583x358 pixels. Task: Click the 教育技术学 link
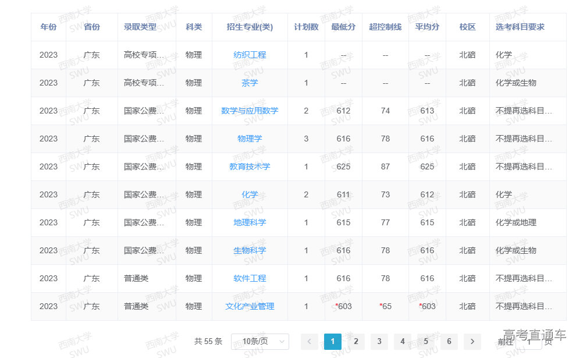tap(250, 166)
